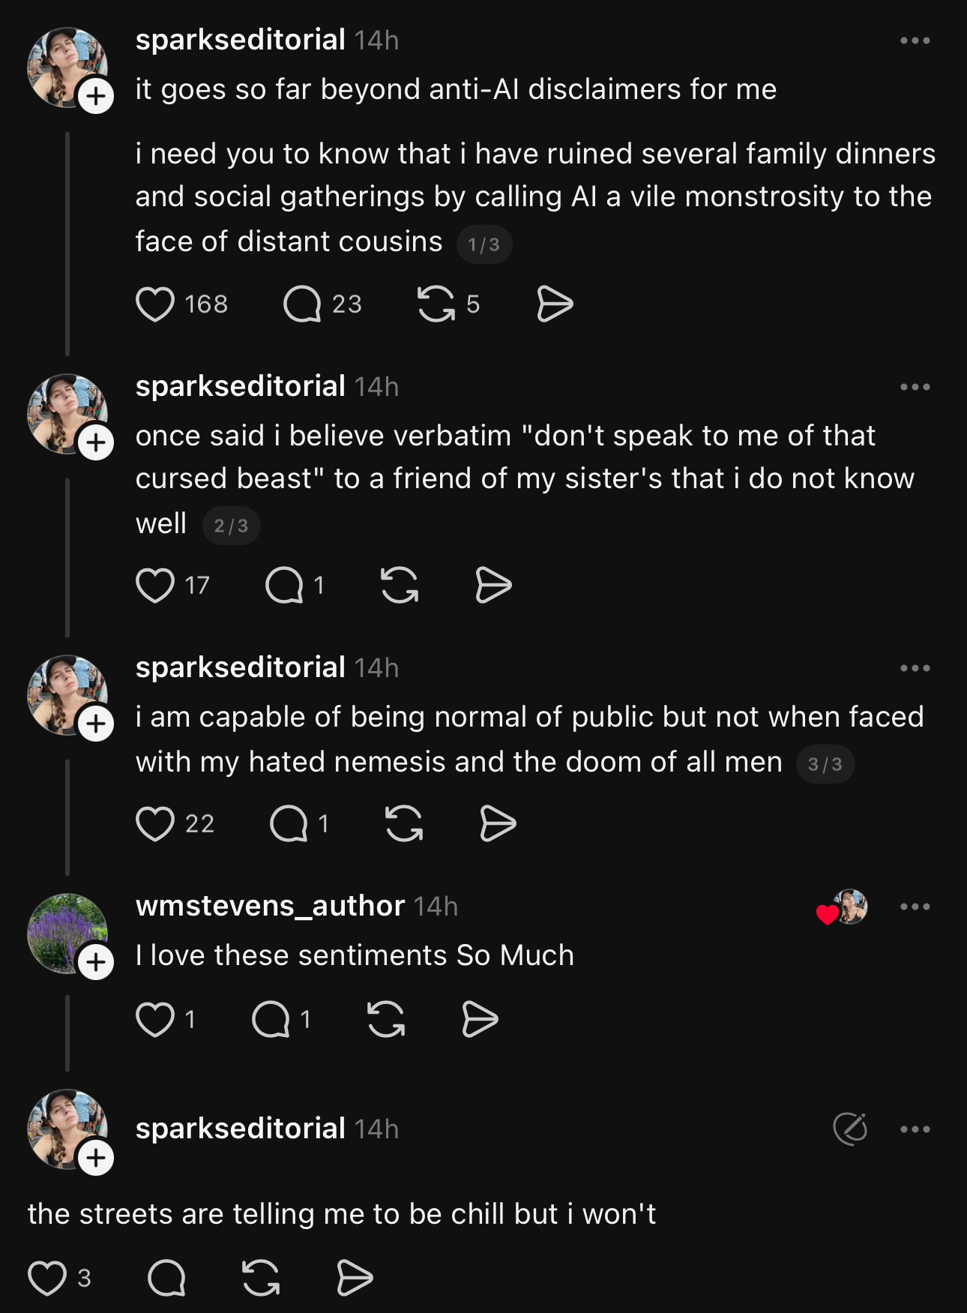Share the 3/3 thread post

(x=498, y=824)
